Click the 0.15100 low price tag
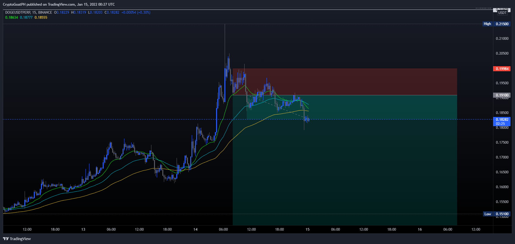Image resolution: width=515 pixels, height=244 pixels. coord(502,214)
